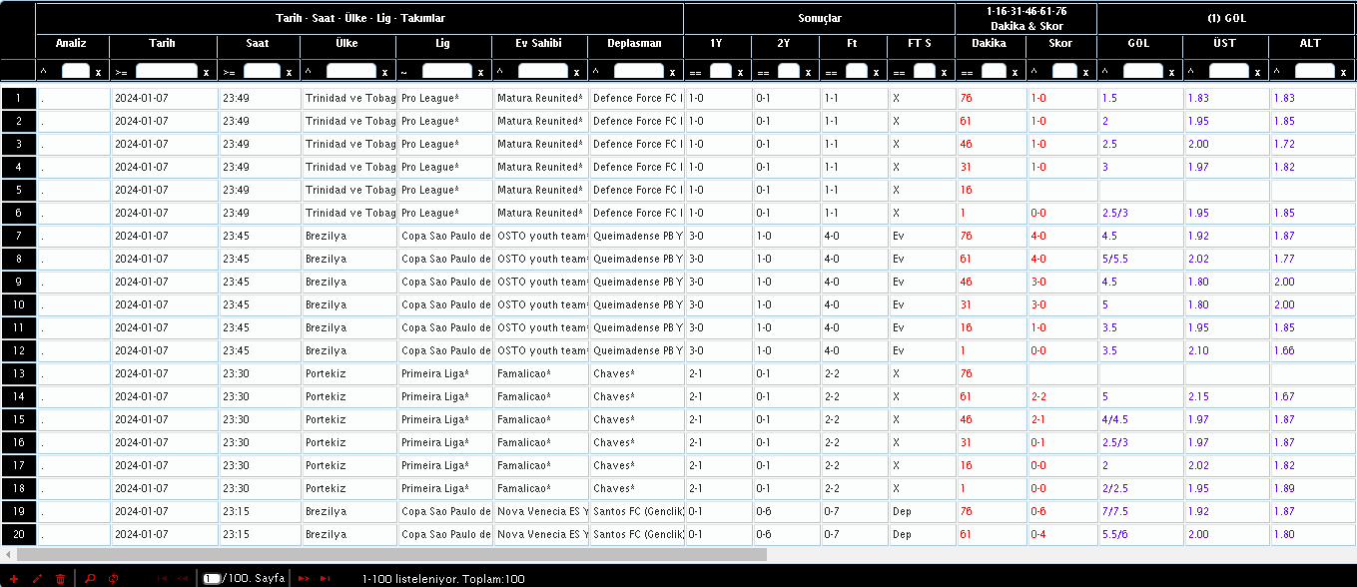Jump to the first page of results
This screenshot has height=587, width=1357.
click(162, 578)
